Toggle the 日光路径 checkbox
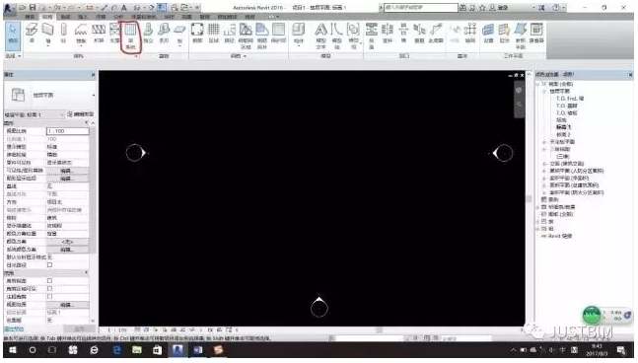Image resolution: width=638 pixels, height=363 pixels. pyautogui.click(x=49, y=265)
